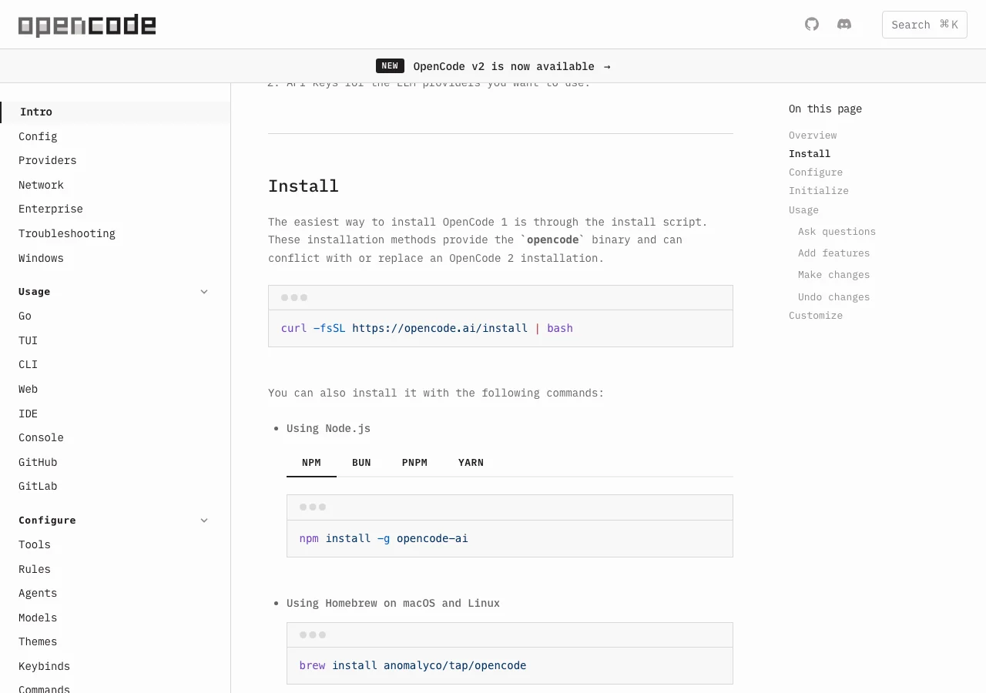Open the Discord icon link in header

tap(844, 25)
